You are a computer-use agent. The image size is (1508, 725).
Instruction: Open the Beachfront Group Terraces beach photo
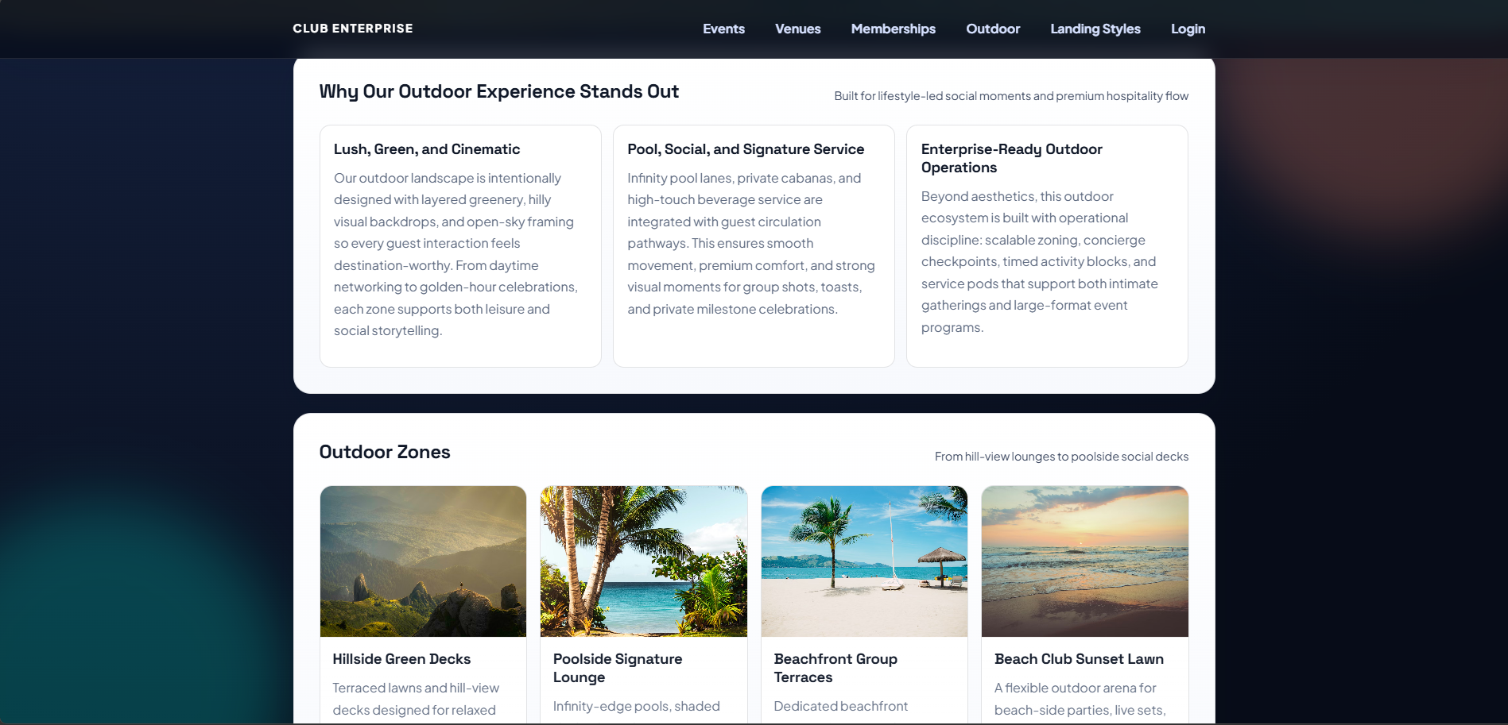[x=864, y=561]
